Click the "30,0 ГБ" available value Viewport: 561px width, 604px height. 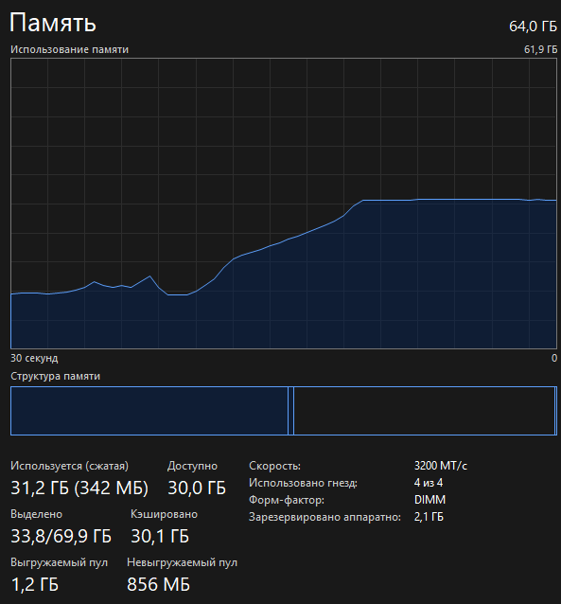click(x=197, y=489)
